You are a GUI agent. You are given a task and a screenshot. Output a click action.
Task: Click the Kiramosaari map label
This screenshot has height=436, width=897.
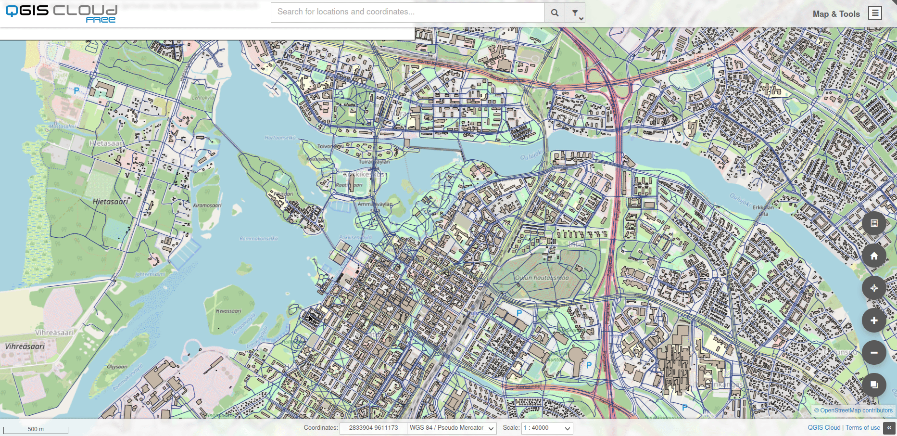tap(207, 205)
